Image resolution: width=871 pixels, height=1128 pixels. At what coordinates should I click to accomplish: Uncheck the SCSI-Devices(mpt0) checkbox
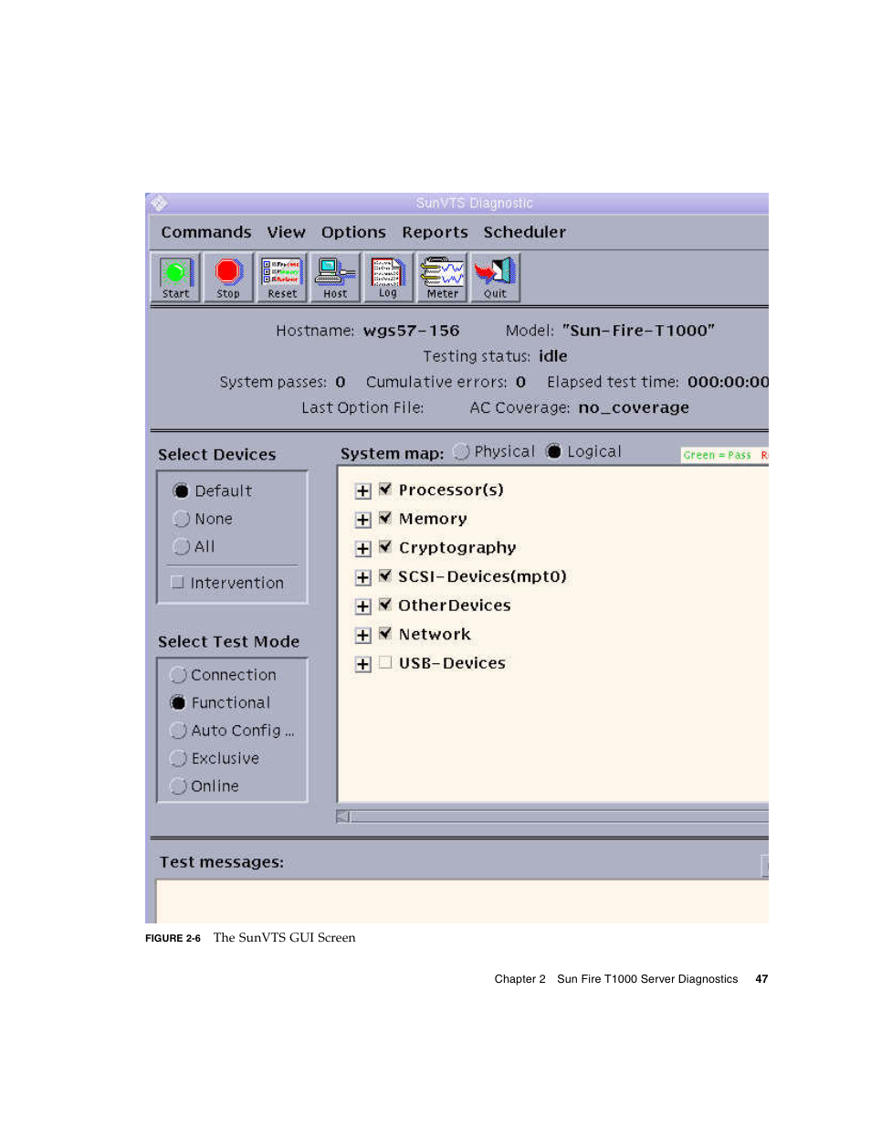(x=385, y=576)
